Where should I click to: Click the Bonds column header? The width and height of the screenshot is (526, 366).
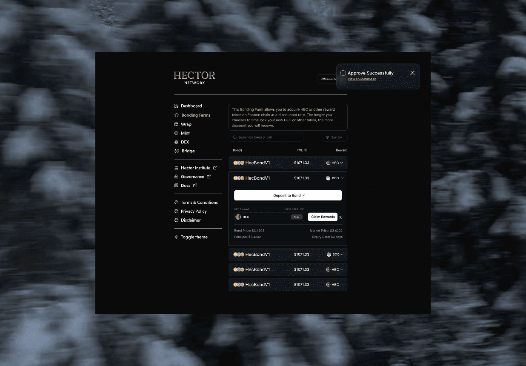[237, 150]
